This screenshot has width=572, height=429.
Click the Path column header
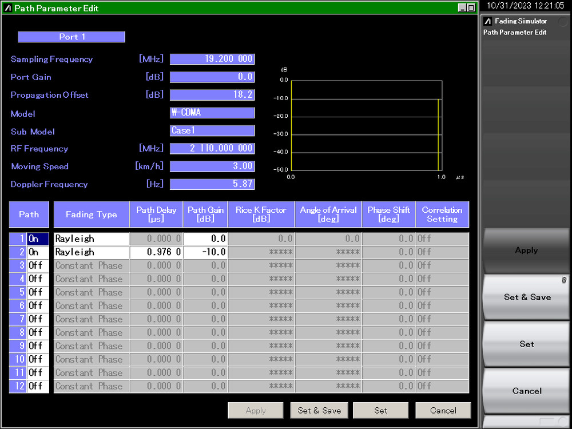coord(29,214)
